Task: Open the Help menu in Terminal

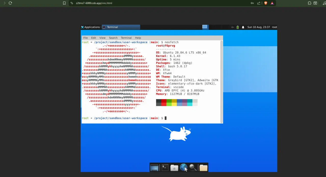Action: [x=138, y=38]
